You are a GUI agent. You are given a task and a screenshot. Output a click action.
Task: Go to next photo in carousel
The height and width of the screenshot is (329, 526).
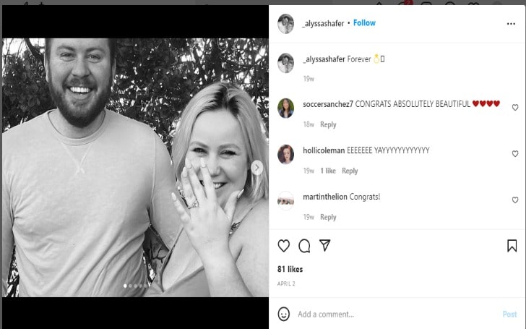[256, 167]
